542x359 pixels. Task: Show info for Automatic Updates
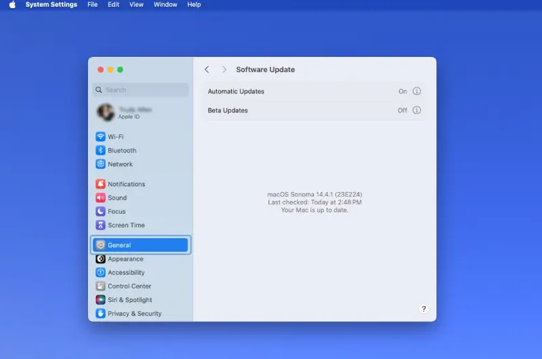pyautogui.click(x=417, y=91)
